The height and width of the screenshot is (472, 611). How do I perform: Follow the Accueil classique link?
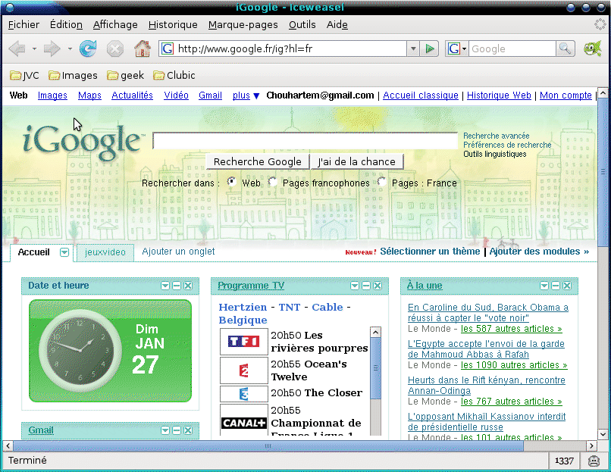(x=421, y=95)
